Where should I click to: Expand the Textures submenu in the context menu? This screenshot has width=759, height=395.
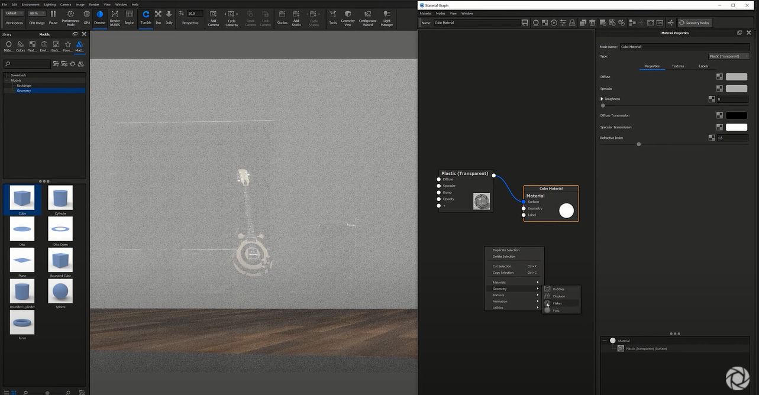tap(500, 294)
